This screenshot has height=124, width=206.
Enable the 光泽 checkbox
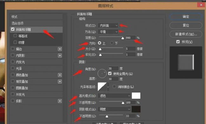point(13,68)
